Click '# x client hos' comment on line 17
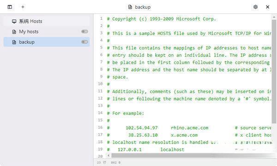This screenshot has height=166, width=277. [253, 135]
